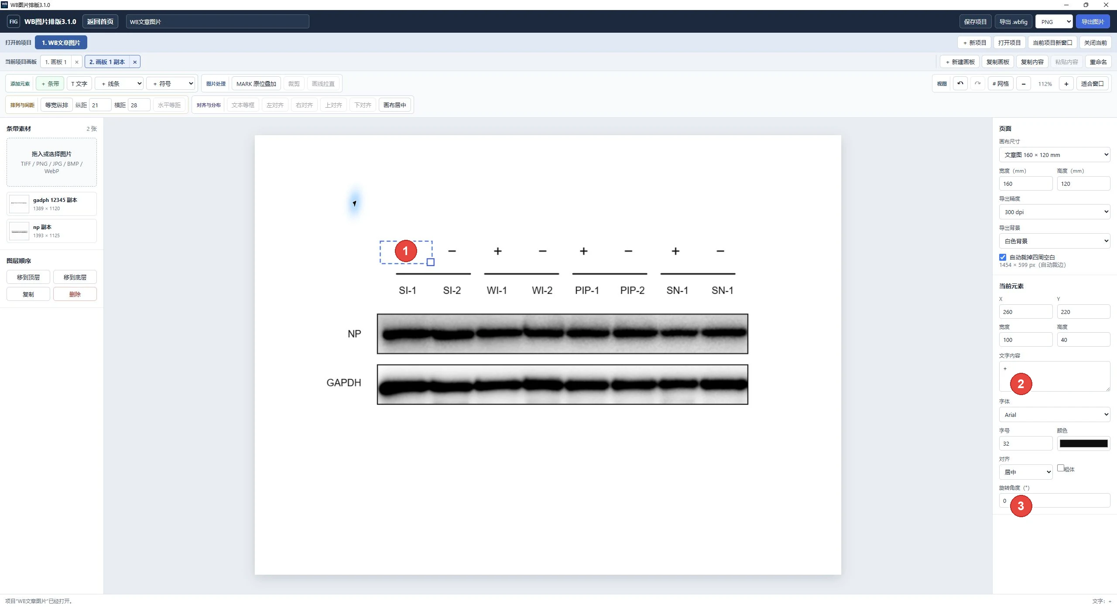Select the 1. WB文章图片 project tab

coord(61,43)
